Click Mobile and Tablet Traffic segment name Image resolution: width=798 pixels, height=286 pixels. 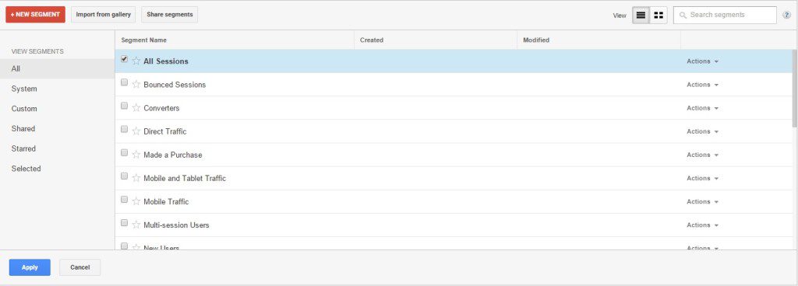[x=185, y=178]
